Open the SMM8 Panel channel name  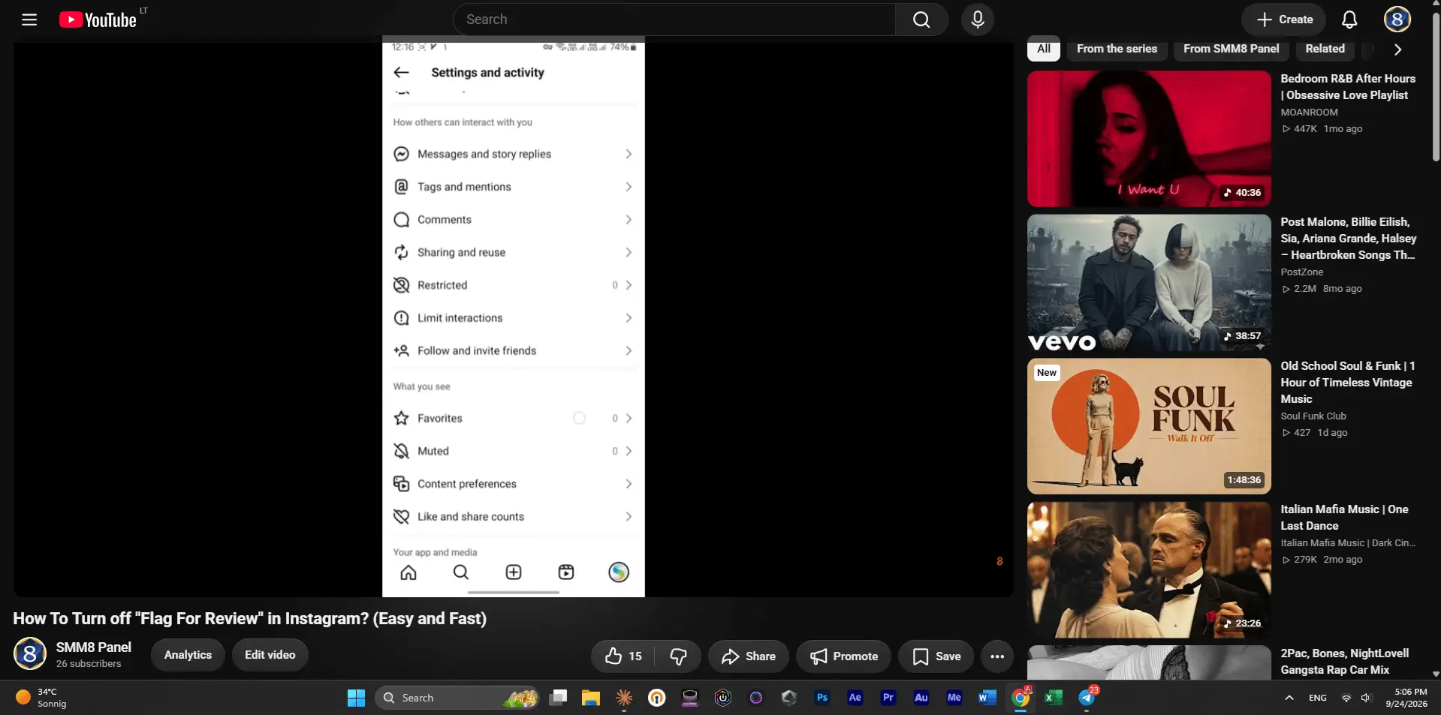pyautogui.click(x=94, y=647)
